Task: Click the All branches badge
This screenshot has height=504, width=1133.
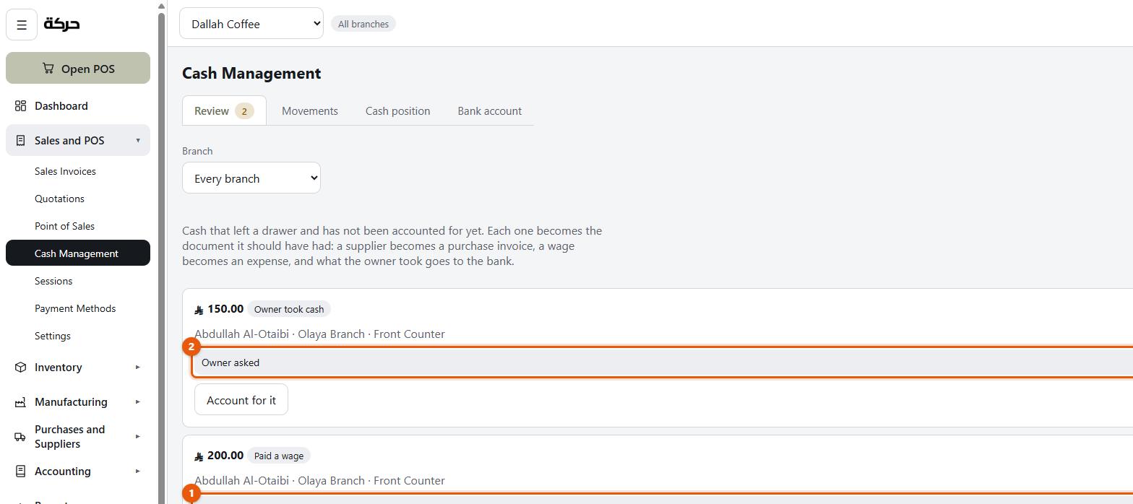Action: click(363, 24)
